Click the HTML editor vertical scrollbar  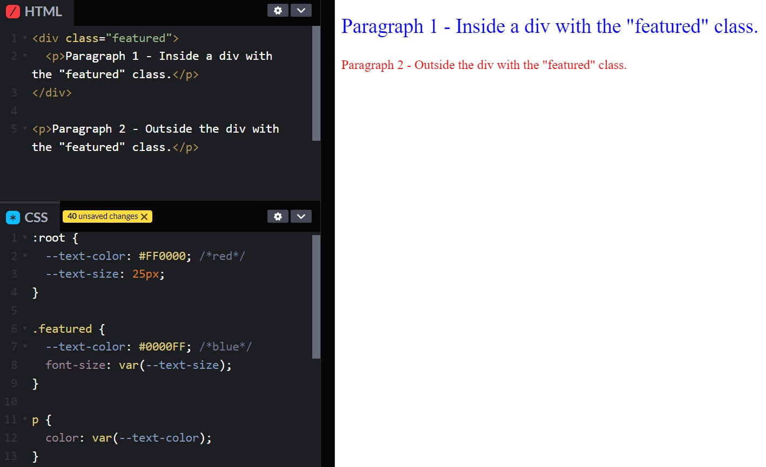(316, 83)
